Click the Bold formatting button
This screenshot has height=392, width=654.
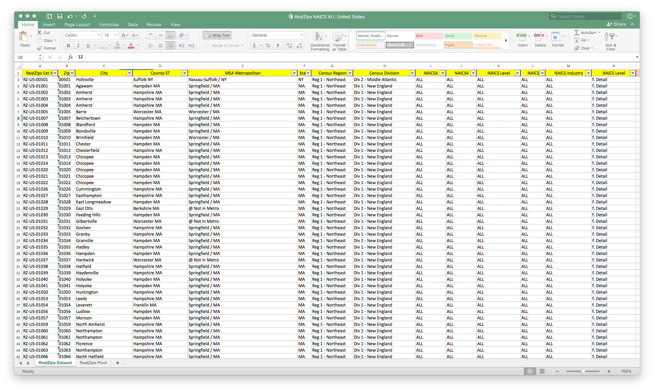[x=69, y=45]
